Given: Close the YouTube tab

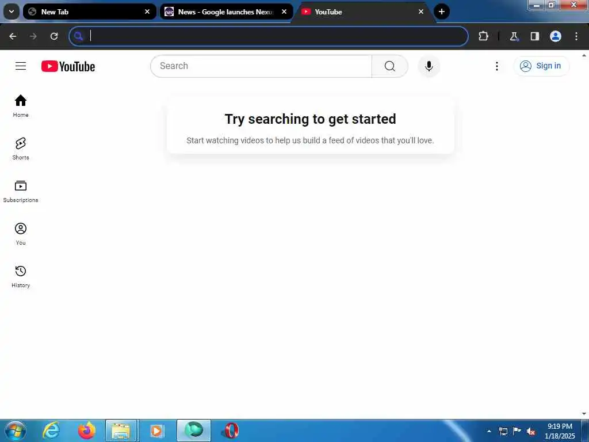Looking at the screenshot, I should click(x=421, y=12).
